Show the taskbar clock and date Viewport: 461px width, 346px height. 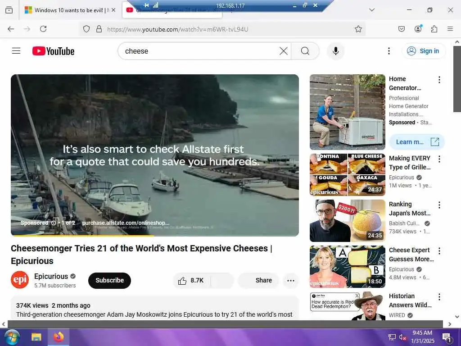pyautogui.click(x=422, y=337)
